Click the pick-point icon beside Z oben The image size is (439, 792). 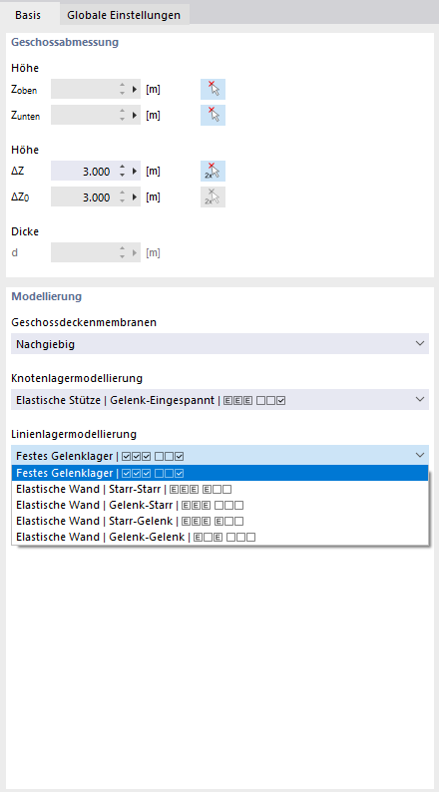[x=213, y=90]
